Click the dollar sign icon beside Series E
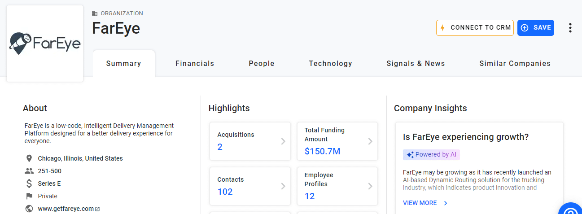This screenshot has width=582, height=214. tap(29, 183)
